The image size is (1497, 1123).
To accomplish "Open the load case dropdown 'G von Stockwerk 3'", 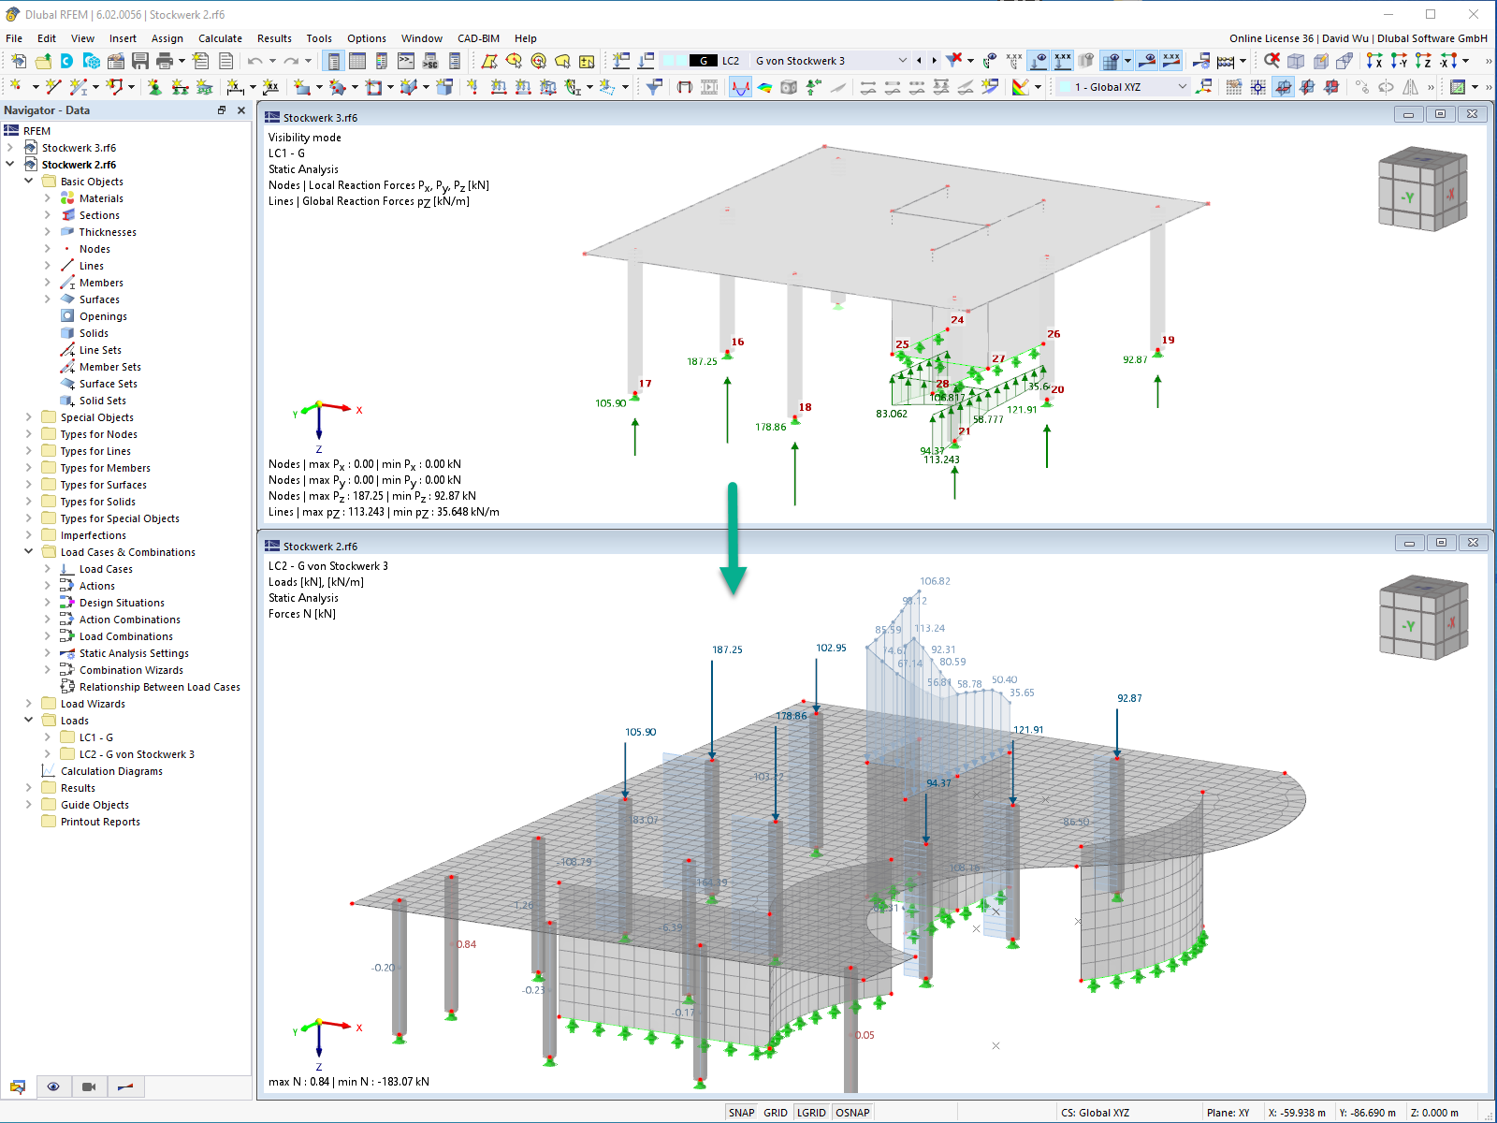I will tap(903, 61).
